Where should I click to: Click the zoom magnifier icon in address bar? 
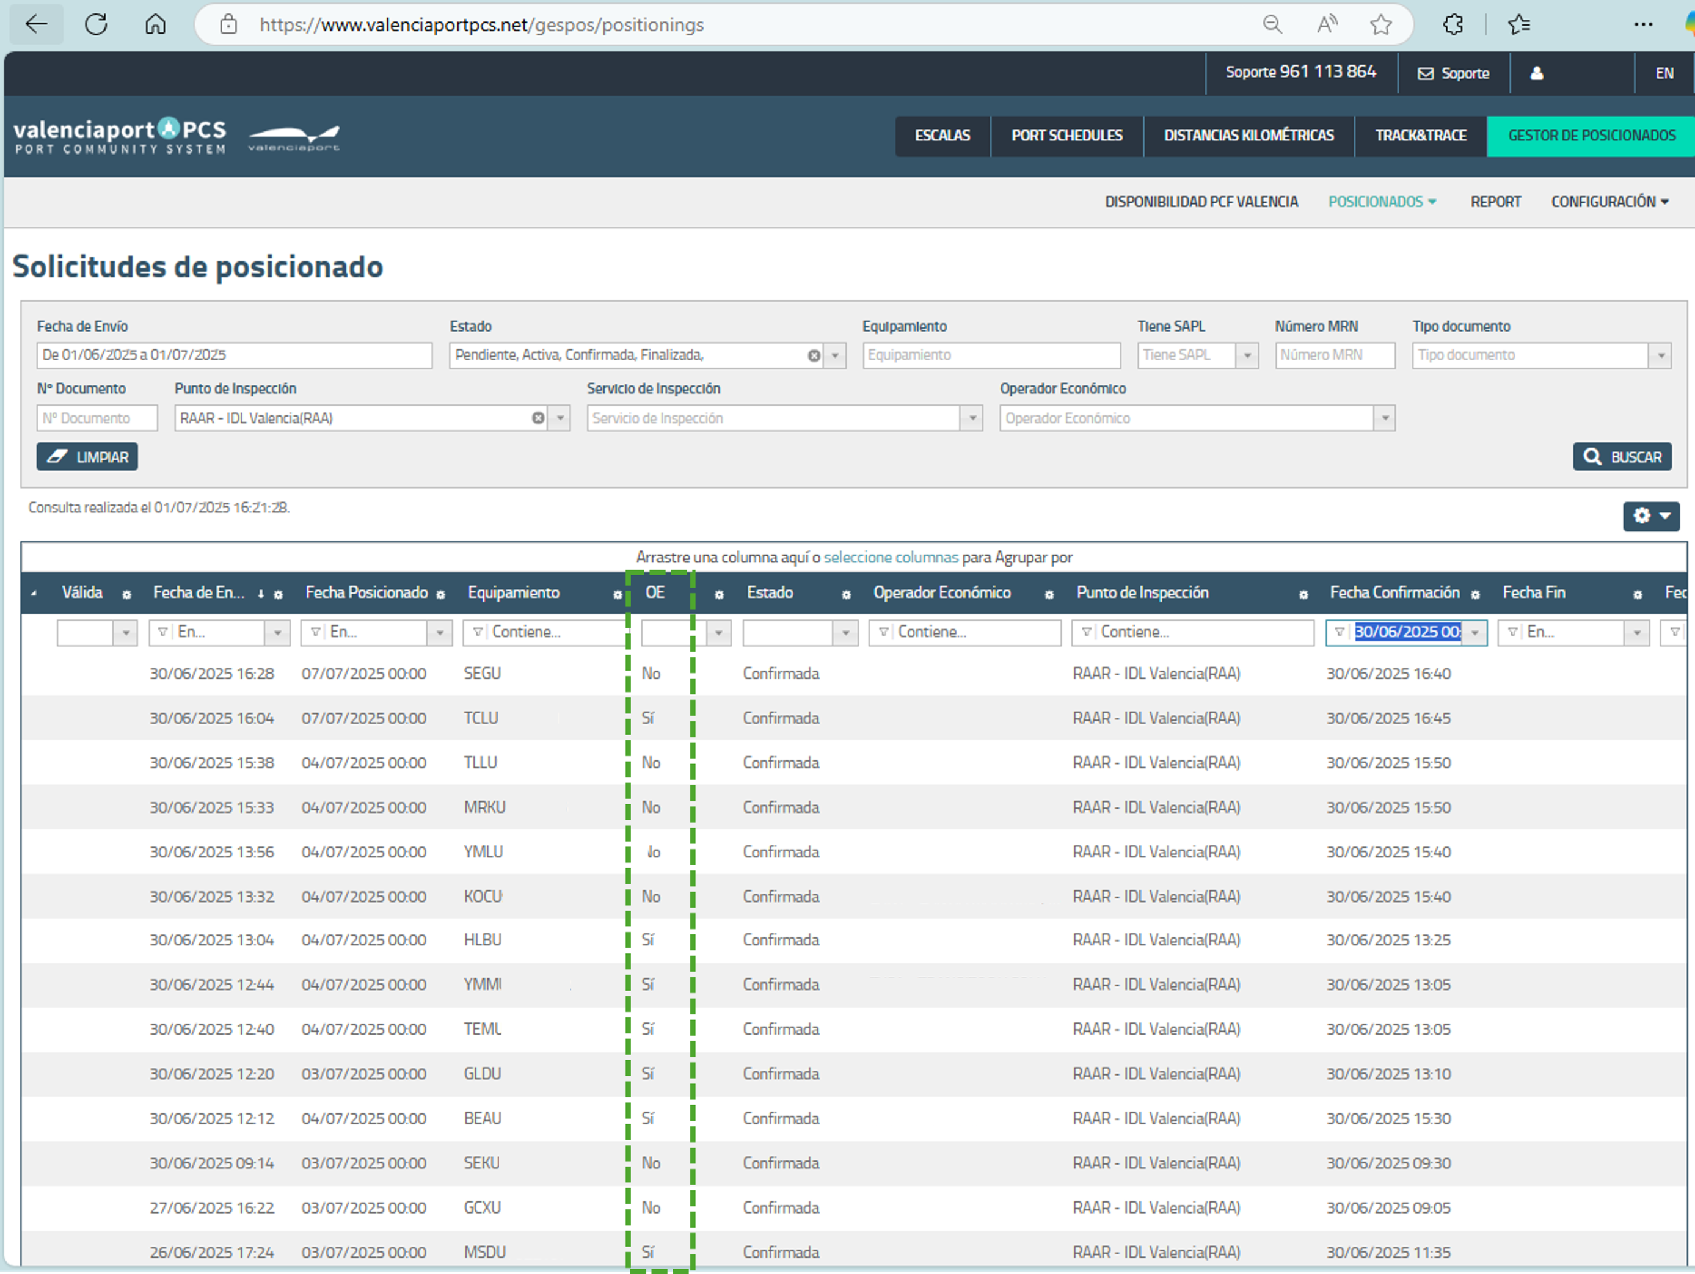click(x=1272, y=24)
